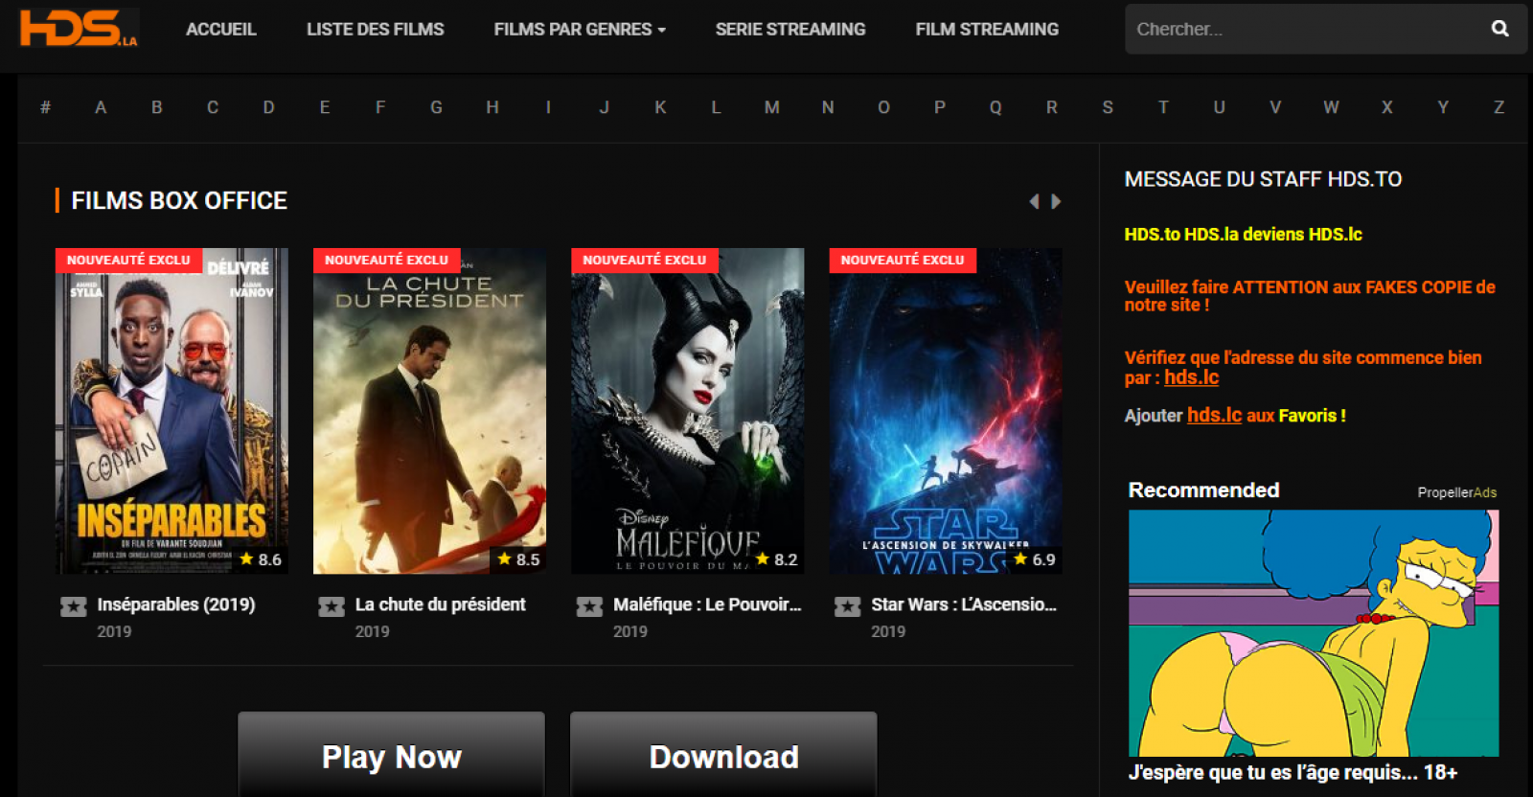Click film icon beside La chute du président

click(332, 606)
